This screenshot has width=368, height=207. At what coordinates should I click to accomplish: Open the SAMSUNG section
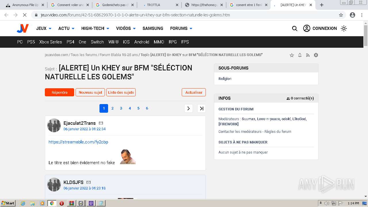[x=153, y=28]
